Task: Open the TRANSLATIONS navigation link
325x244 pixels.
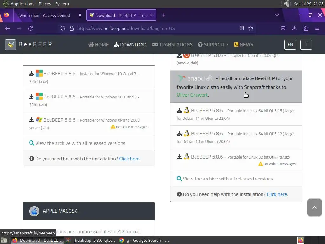Action: pos(172,44)
